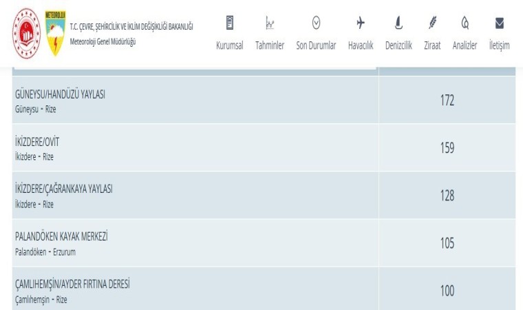This screenshot has width=523, height=310.
Task: Click the Analizler droplet icon
Action: click(465, 23)
